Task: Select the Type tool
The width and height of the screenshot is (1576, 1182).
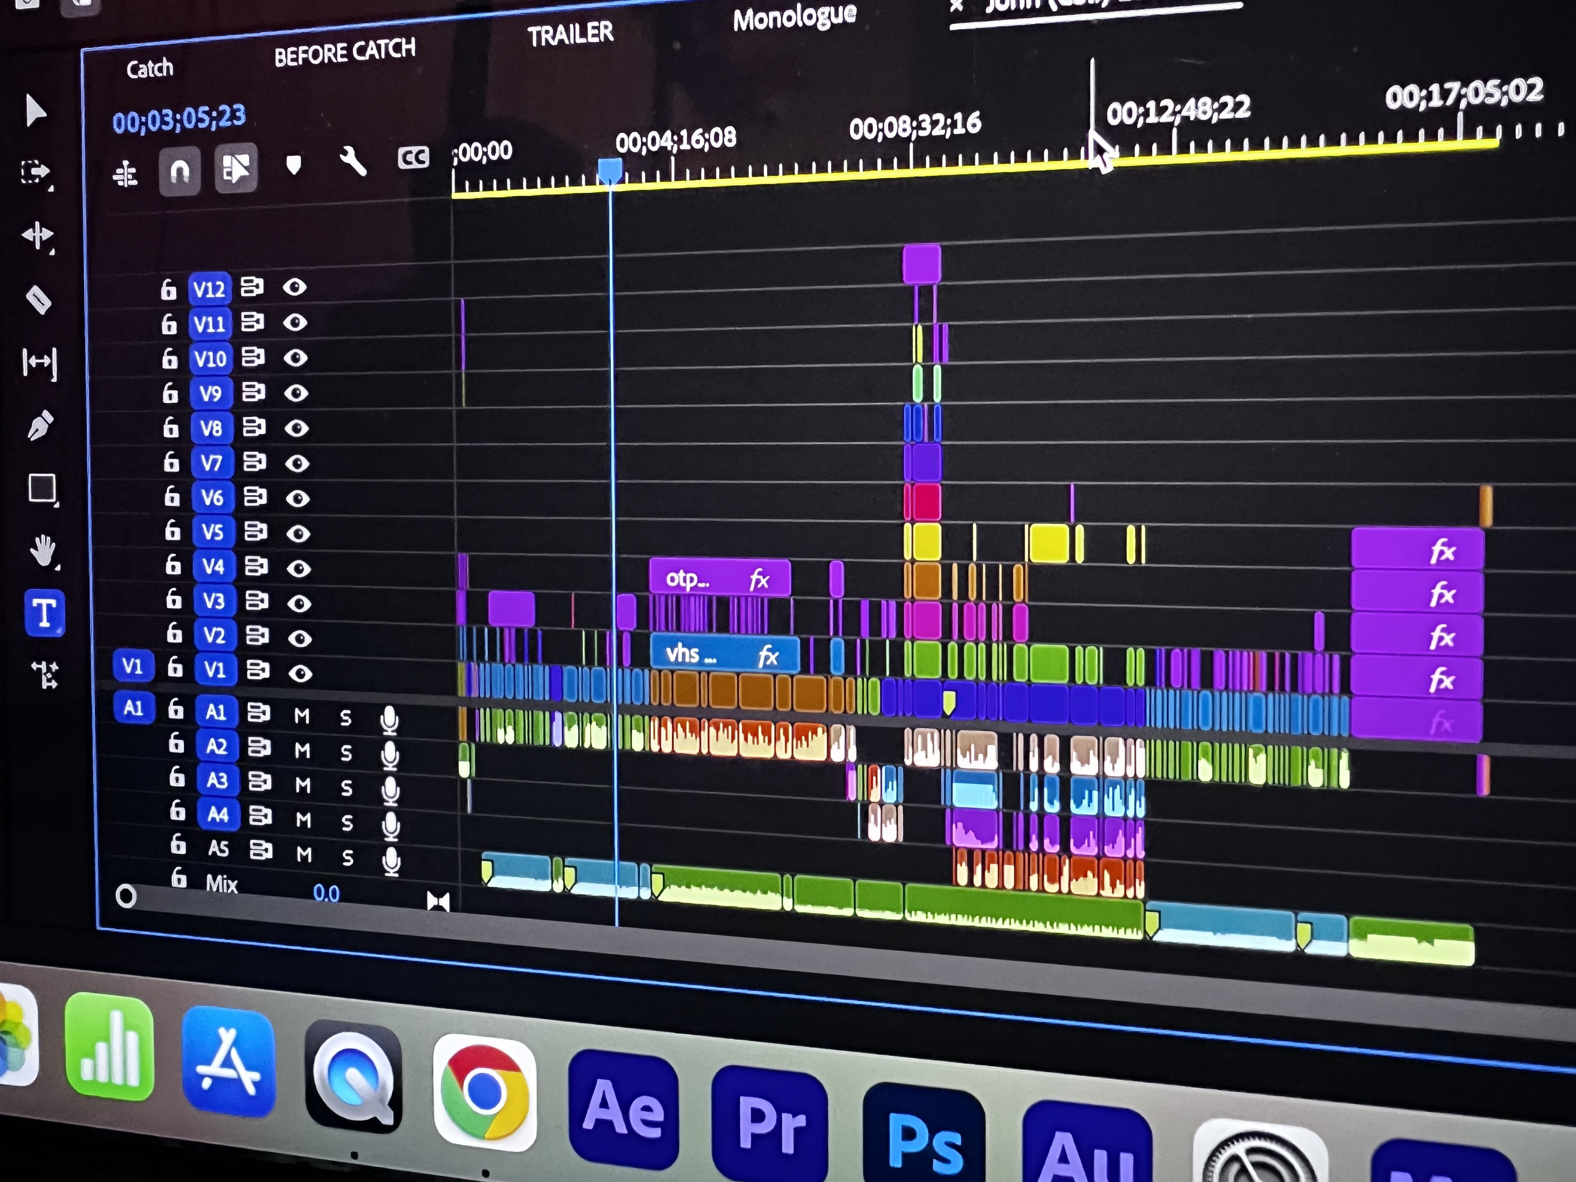Action: coord(44,613)
